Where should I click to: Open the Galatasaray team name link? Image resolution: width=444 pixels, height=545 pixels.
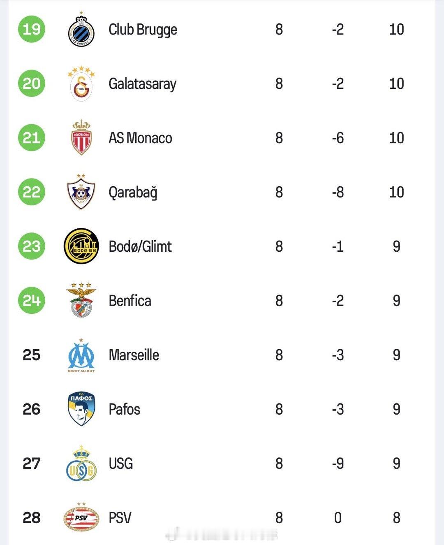coord(142,84)
